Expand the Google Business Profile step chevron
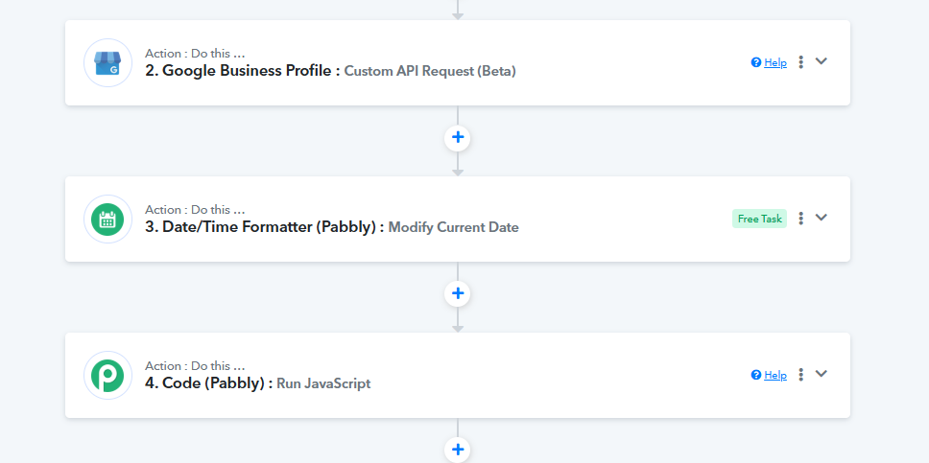 pos(822,61)
